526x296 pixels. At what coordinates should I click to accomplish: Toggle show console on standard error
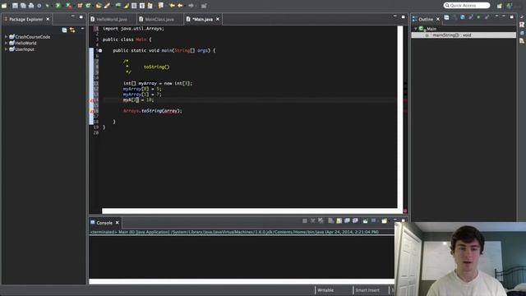(x=355, y=221)
